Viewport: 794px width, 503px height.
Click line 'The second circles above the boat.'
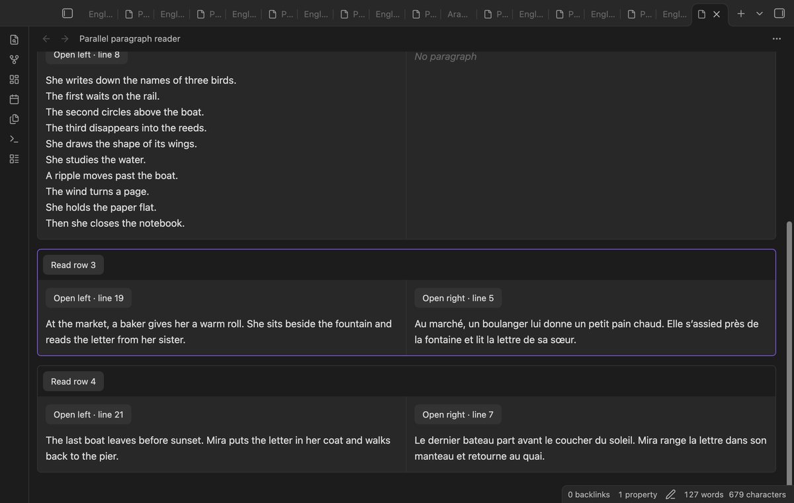tap(124, 112)
